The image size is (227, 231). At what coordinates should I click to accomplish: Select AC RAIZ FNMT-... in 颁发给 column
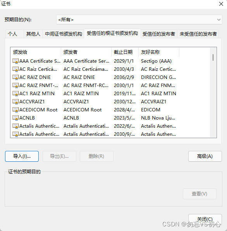coord(39,85)
